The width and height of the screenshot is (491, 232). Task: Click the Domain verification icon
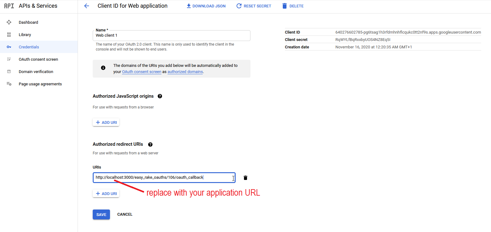(x=9, y=71)
